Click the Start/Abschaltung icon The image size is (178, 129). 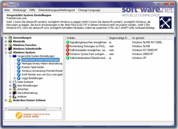point(14,93)
